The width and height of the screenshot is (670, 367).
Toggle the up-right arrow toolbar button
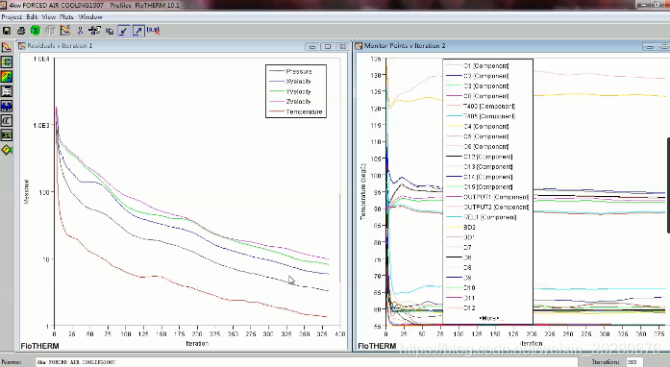pos(138,31)
